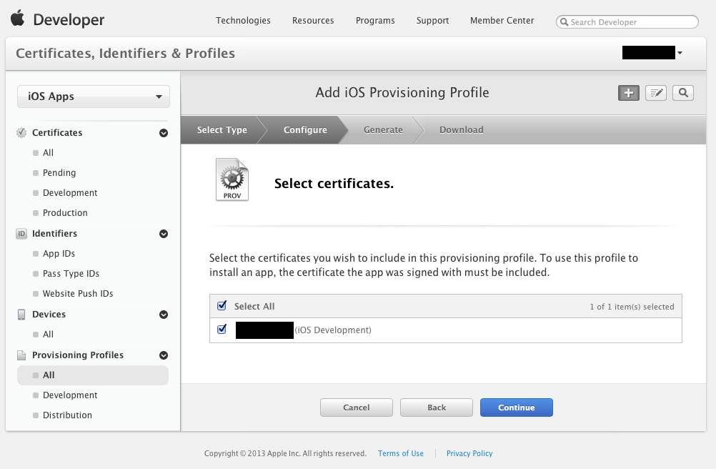Screen dimensions: 716x469
Task: Collapse the Identifiers section chevron
Action: point(164,234)
